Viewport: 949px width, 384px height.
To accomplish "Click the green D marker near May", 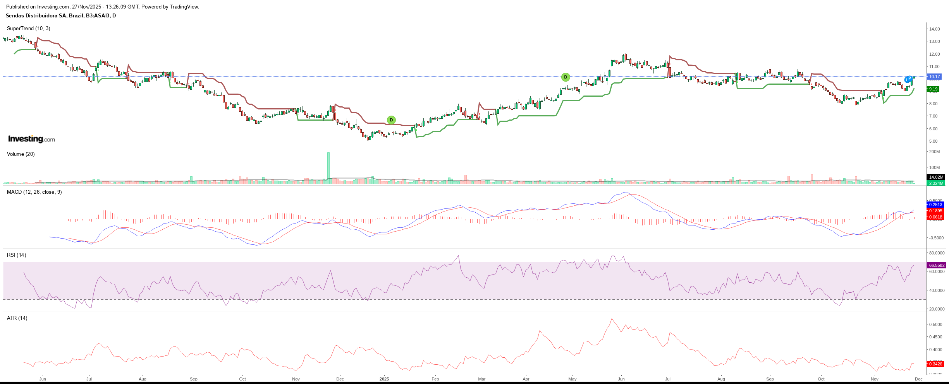I will tap(566, 77).
